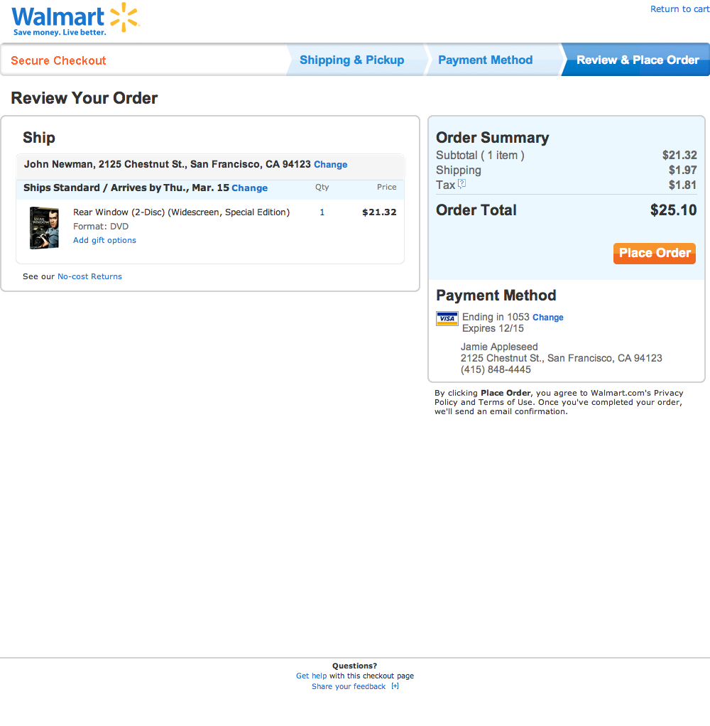Viewport: 710px width, 726px height.
Task: Select the Visa card icon
Action: [x=447, y=318]
